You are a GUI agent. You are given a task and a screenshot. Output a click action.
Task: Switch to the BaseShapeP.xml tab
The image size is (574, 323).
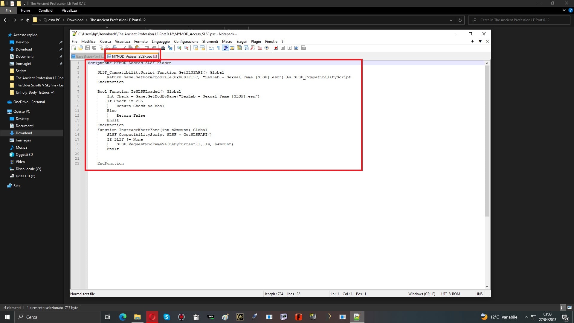point(88,57)
